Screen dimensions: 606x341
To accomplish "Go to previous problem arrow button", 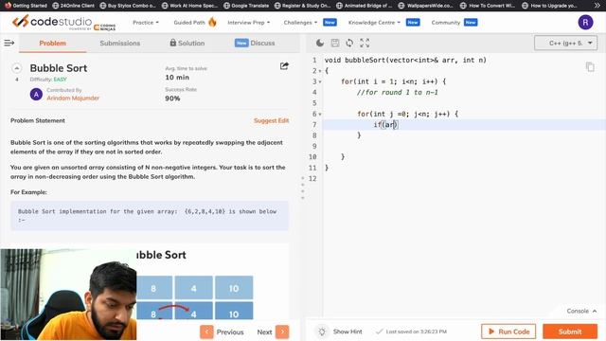I will [x=206, y=332].
